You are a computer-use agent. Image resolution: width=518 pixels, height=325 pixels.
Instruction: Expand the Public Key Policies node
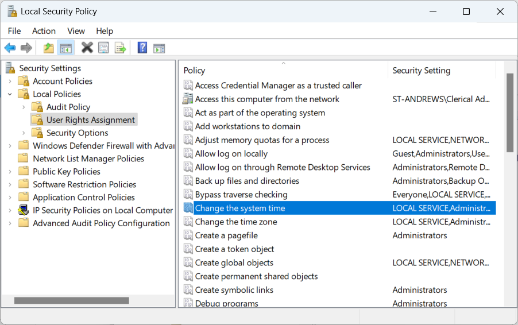(10, 172)
